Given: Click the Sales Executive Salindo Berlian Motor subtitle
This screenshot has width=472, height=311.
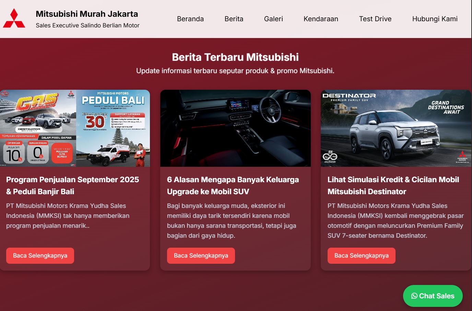Looking at the screenshot, I should [87, 25].
